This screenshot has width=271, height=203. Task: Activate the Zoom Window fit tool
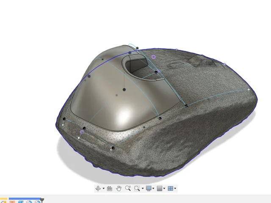tap(137, 188)
